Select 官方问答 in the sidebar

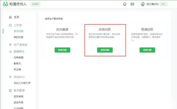coord(19,31)
